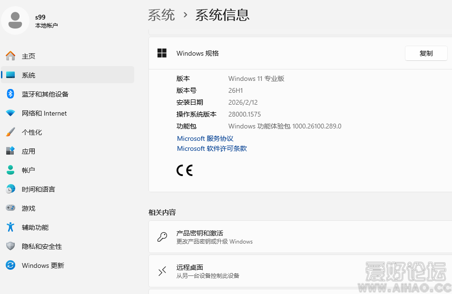This screenshot has width=452, height=294.
Task: Click the key icon for 产品密钥和激活
Action: pyautogui.click(x=162, y=237)
